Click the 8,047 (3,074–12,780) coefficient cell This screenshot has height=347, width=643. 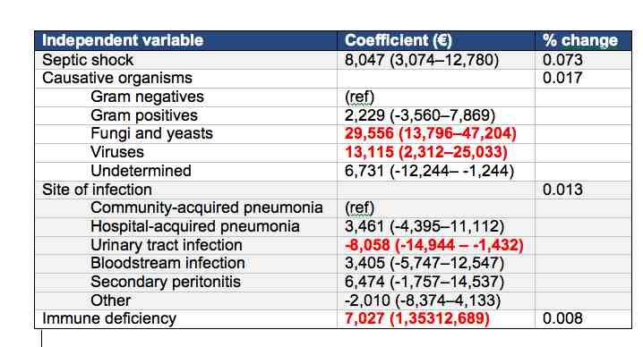(x=422, y=60)
